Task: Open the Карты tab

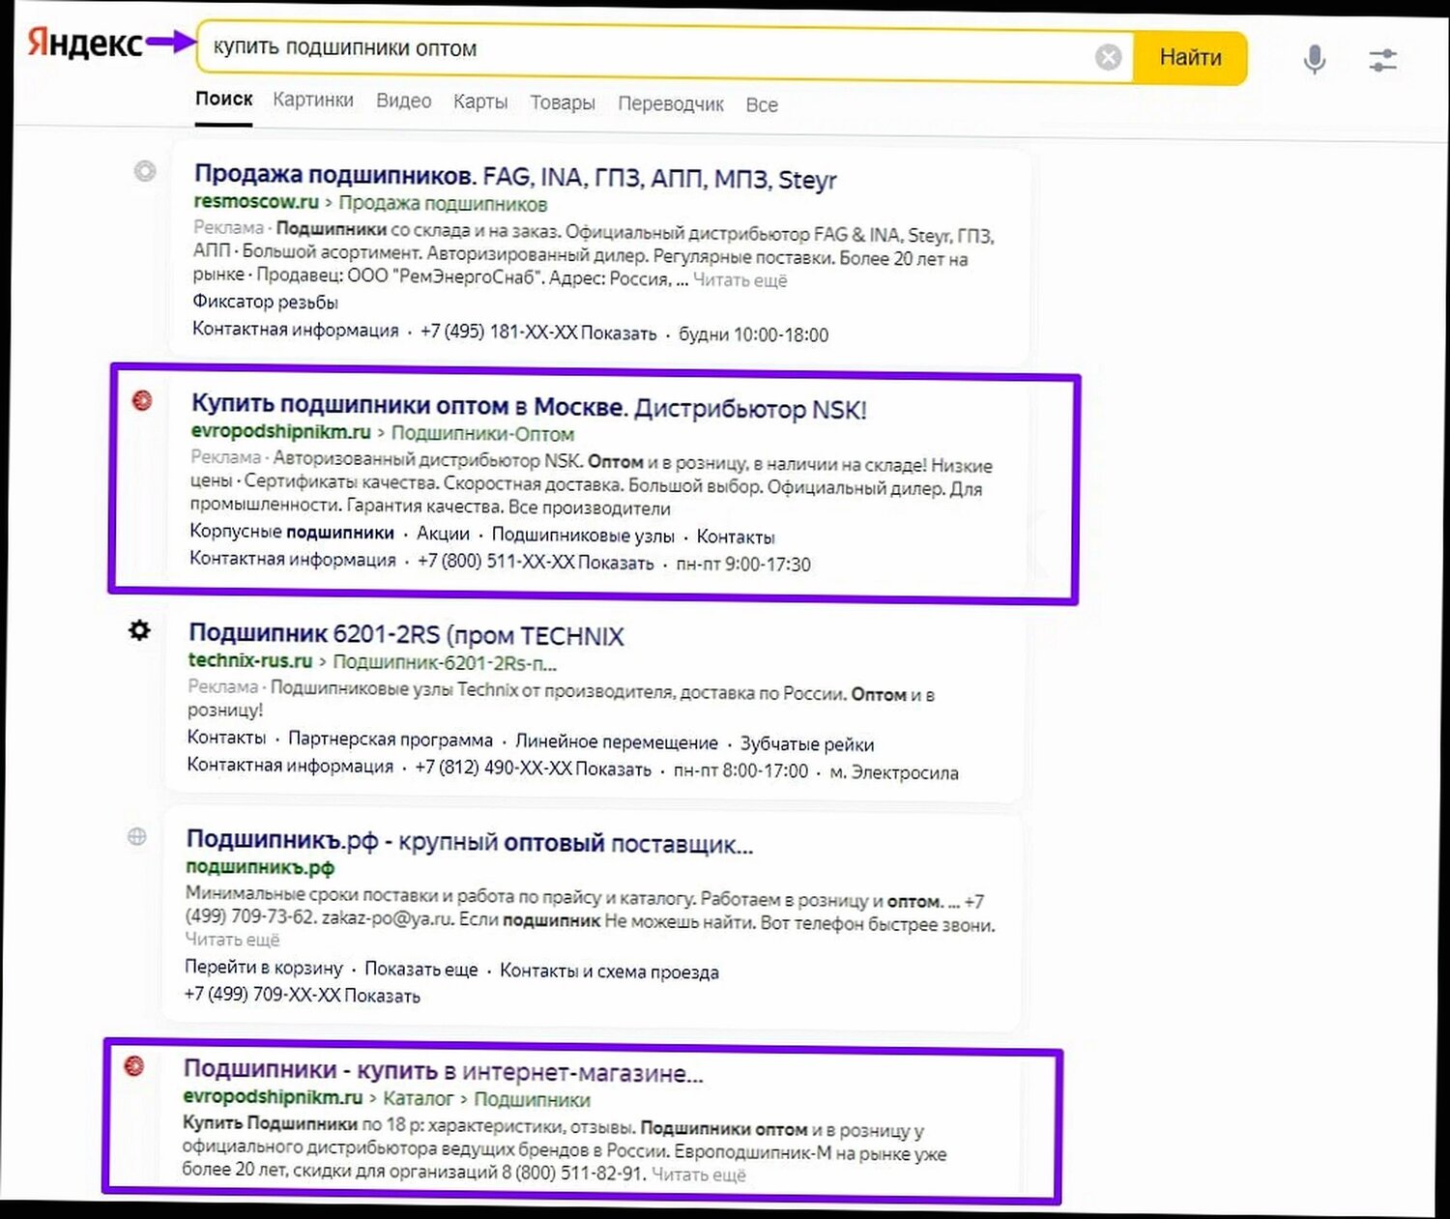Action: [x=480, y=102]
